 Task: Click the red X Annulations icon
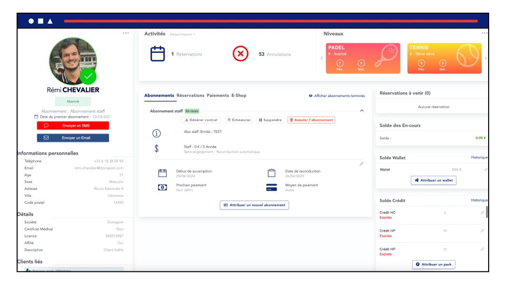(x=240, y=54)
